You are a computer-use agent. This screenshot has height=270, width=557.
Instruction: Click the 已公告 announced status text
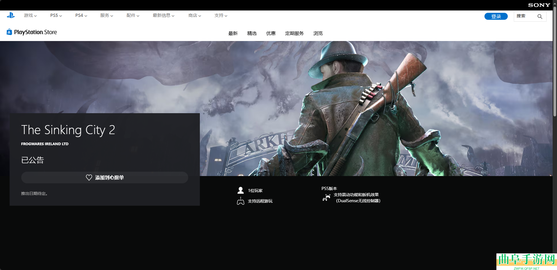click(x=33, y=160)
